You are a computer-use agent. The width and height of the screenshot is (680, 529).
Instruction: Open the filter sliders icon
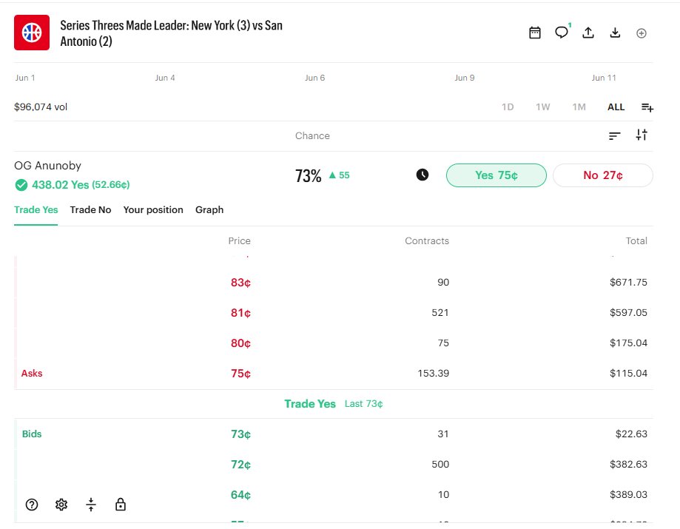click(642, 135)
